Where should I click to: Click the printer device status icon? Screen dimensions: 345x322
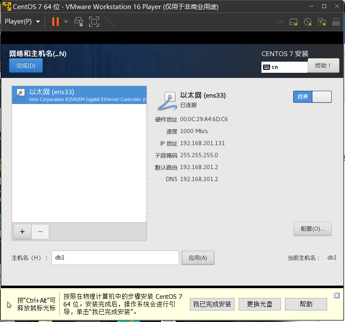tap(336, 22)
